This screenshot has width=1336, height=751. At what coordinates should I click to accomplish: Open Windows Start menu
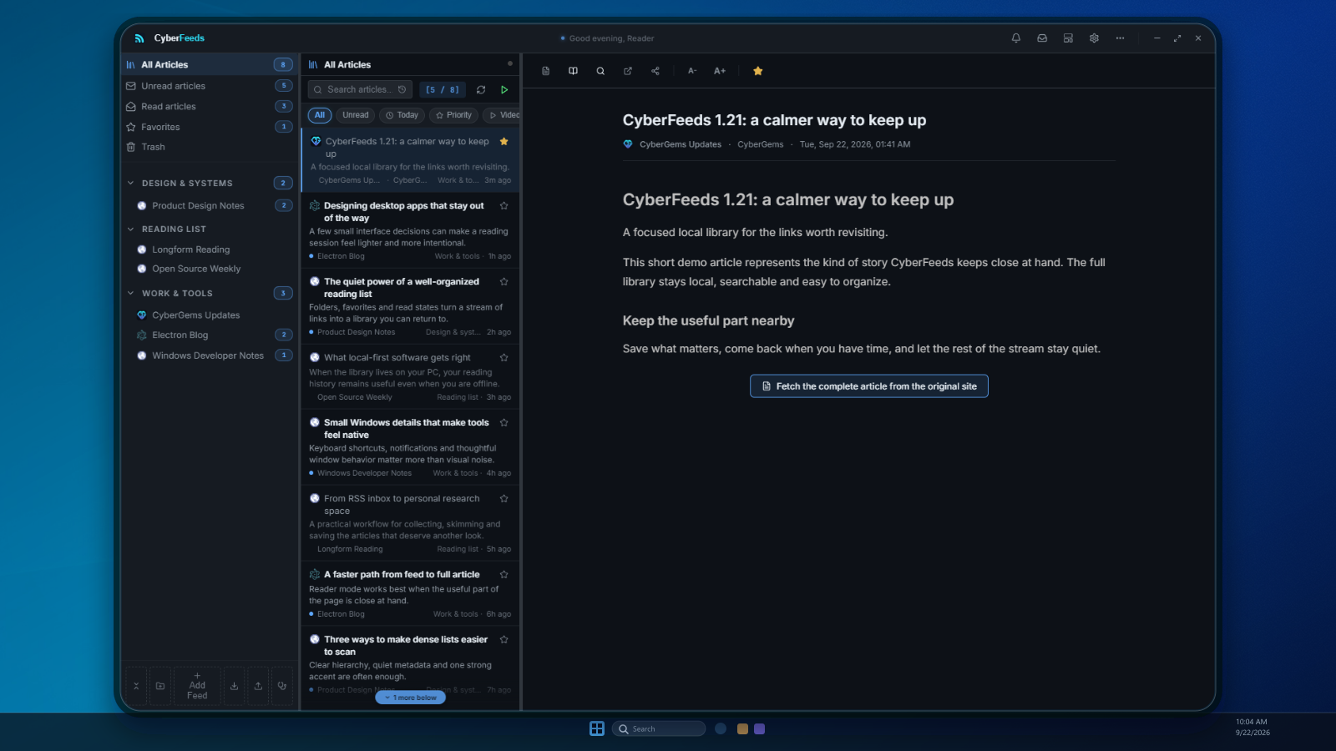(x=597, y=728)
